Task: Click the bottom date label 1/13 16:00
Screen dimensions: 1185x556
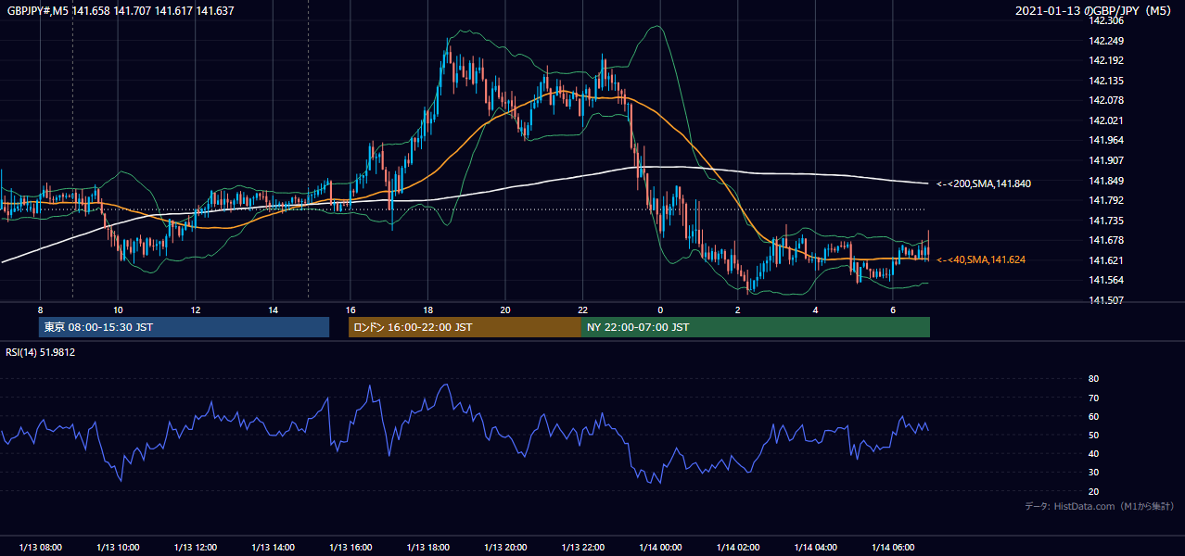Action: [x=350, y=548]
